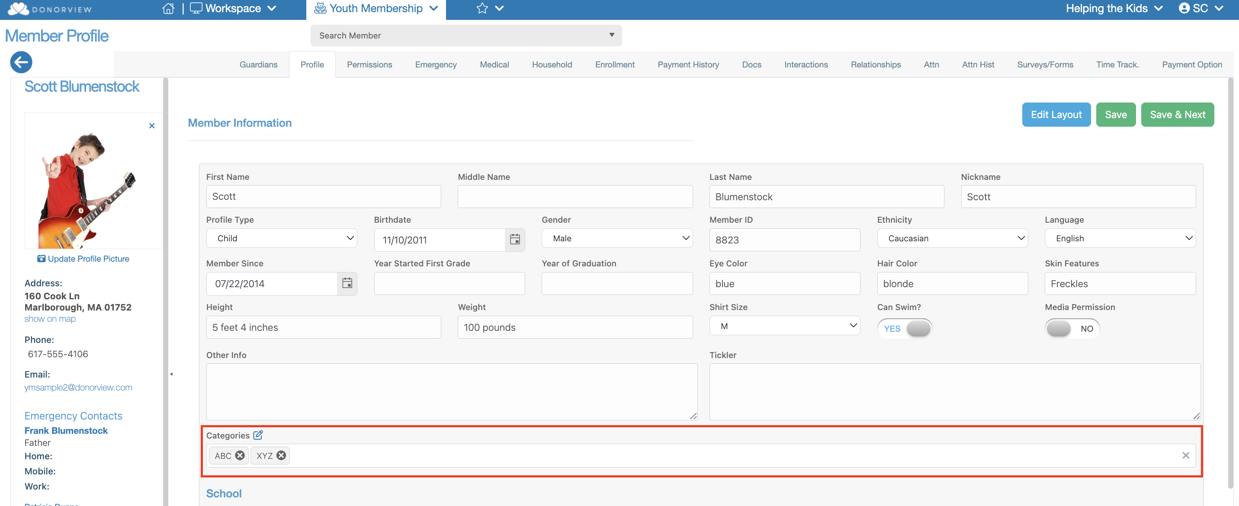Expand the Shirt Size dropdown
This screenshot has width=1239, height=506.
(784, 326)
